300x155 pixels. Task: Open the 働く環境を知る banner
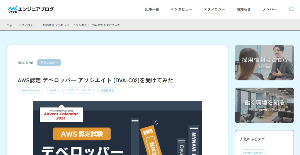[x=264, y=105]
